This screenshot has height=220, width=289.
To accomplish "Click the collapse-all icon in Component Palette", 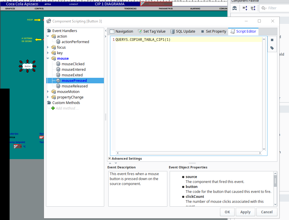I will pyautogui.click(x=253, y=8).
